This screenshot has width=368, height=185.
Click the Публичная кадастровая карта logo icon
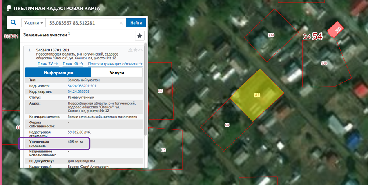coord(9,8)
